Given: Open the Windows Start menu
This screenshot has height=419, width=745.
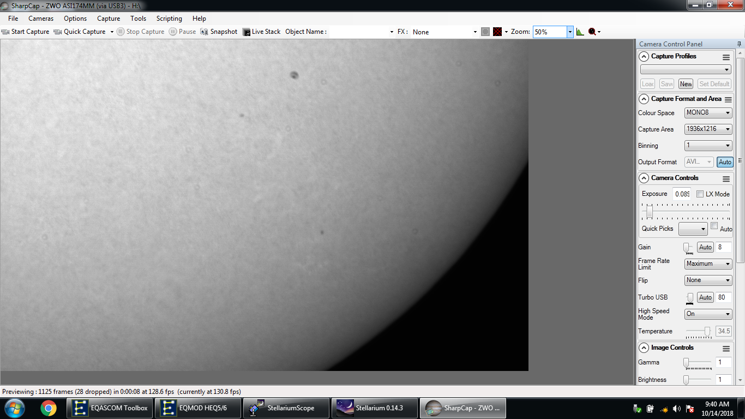Looking at the screenshot, I should (14, 408).
